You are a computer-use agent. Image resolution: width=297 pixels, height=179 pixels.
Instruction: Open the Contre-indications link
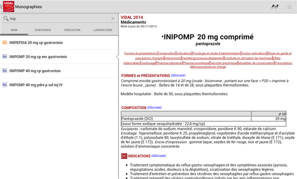[254, 53]
